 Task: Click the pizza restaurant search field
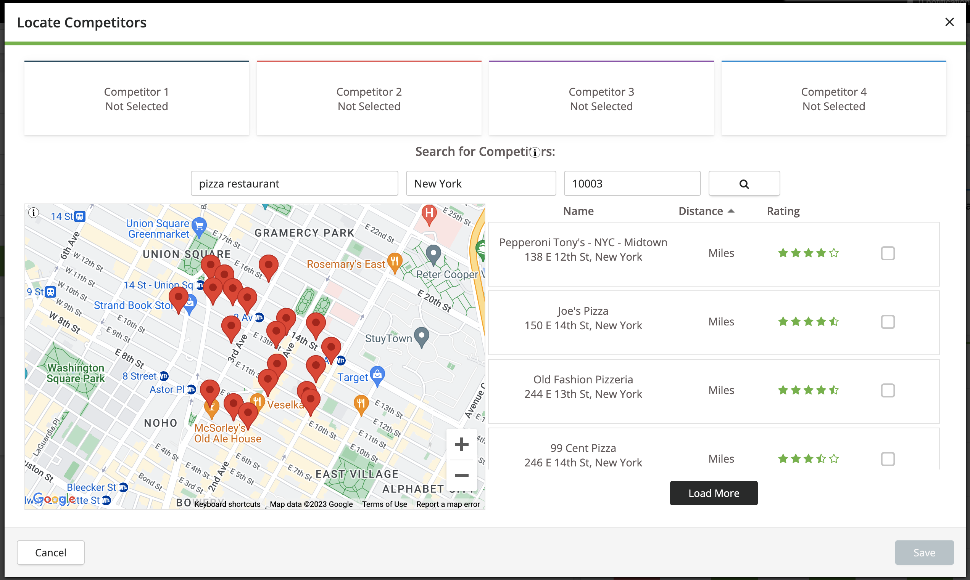[294, 183]
